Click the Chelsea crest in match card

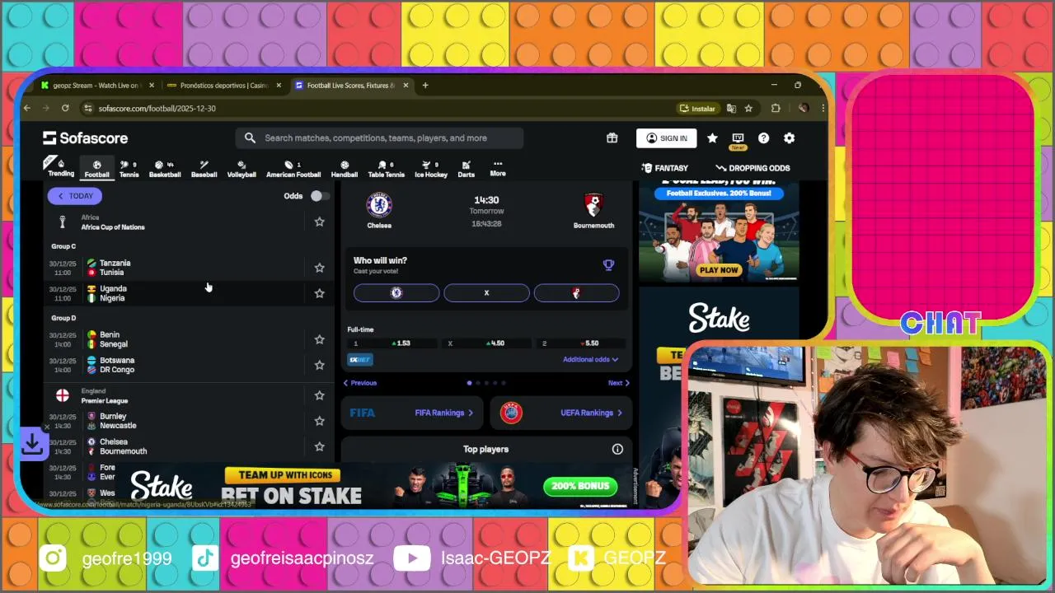[379, 205]
